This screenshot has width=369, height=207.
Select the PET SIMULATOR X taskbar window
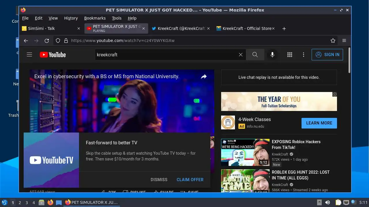92,202
